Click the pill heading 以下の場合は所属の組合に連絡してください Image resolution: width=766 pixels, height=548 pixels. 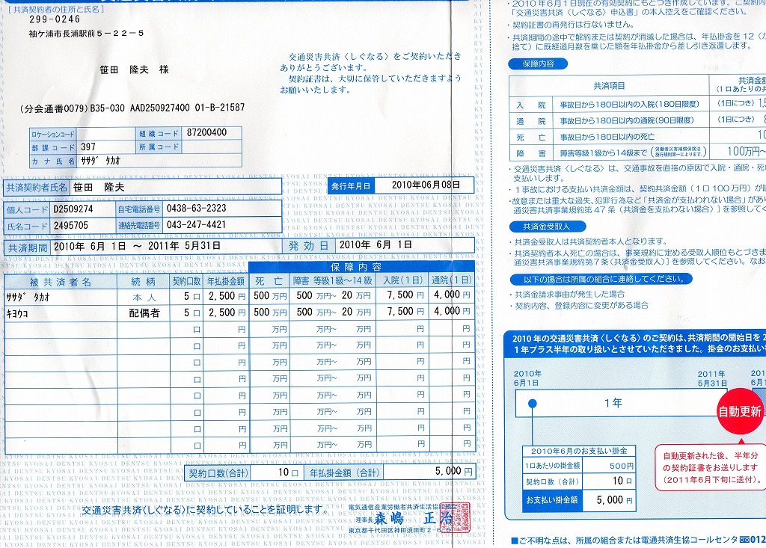pos(601,280)
